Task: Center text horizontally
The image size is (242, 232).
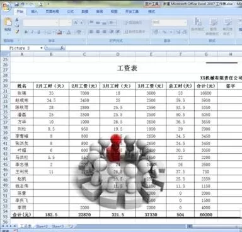Action: [98, 32]
